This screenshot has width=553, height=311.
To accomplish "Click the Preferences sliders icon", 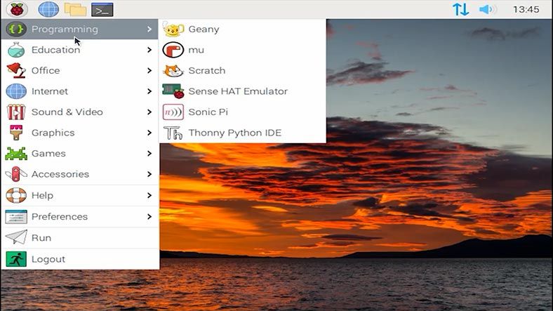I will click(16, 216).
